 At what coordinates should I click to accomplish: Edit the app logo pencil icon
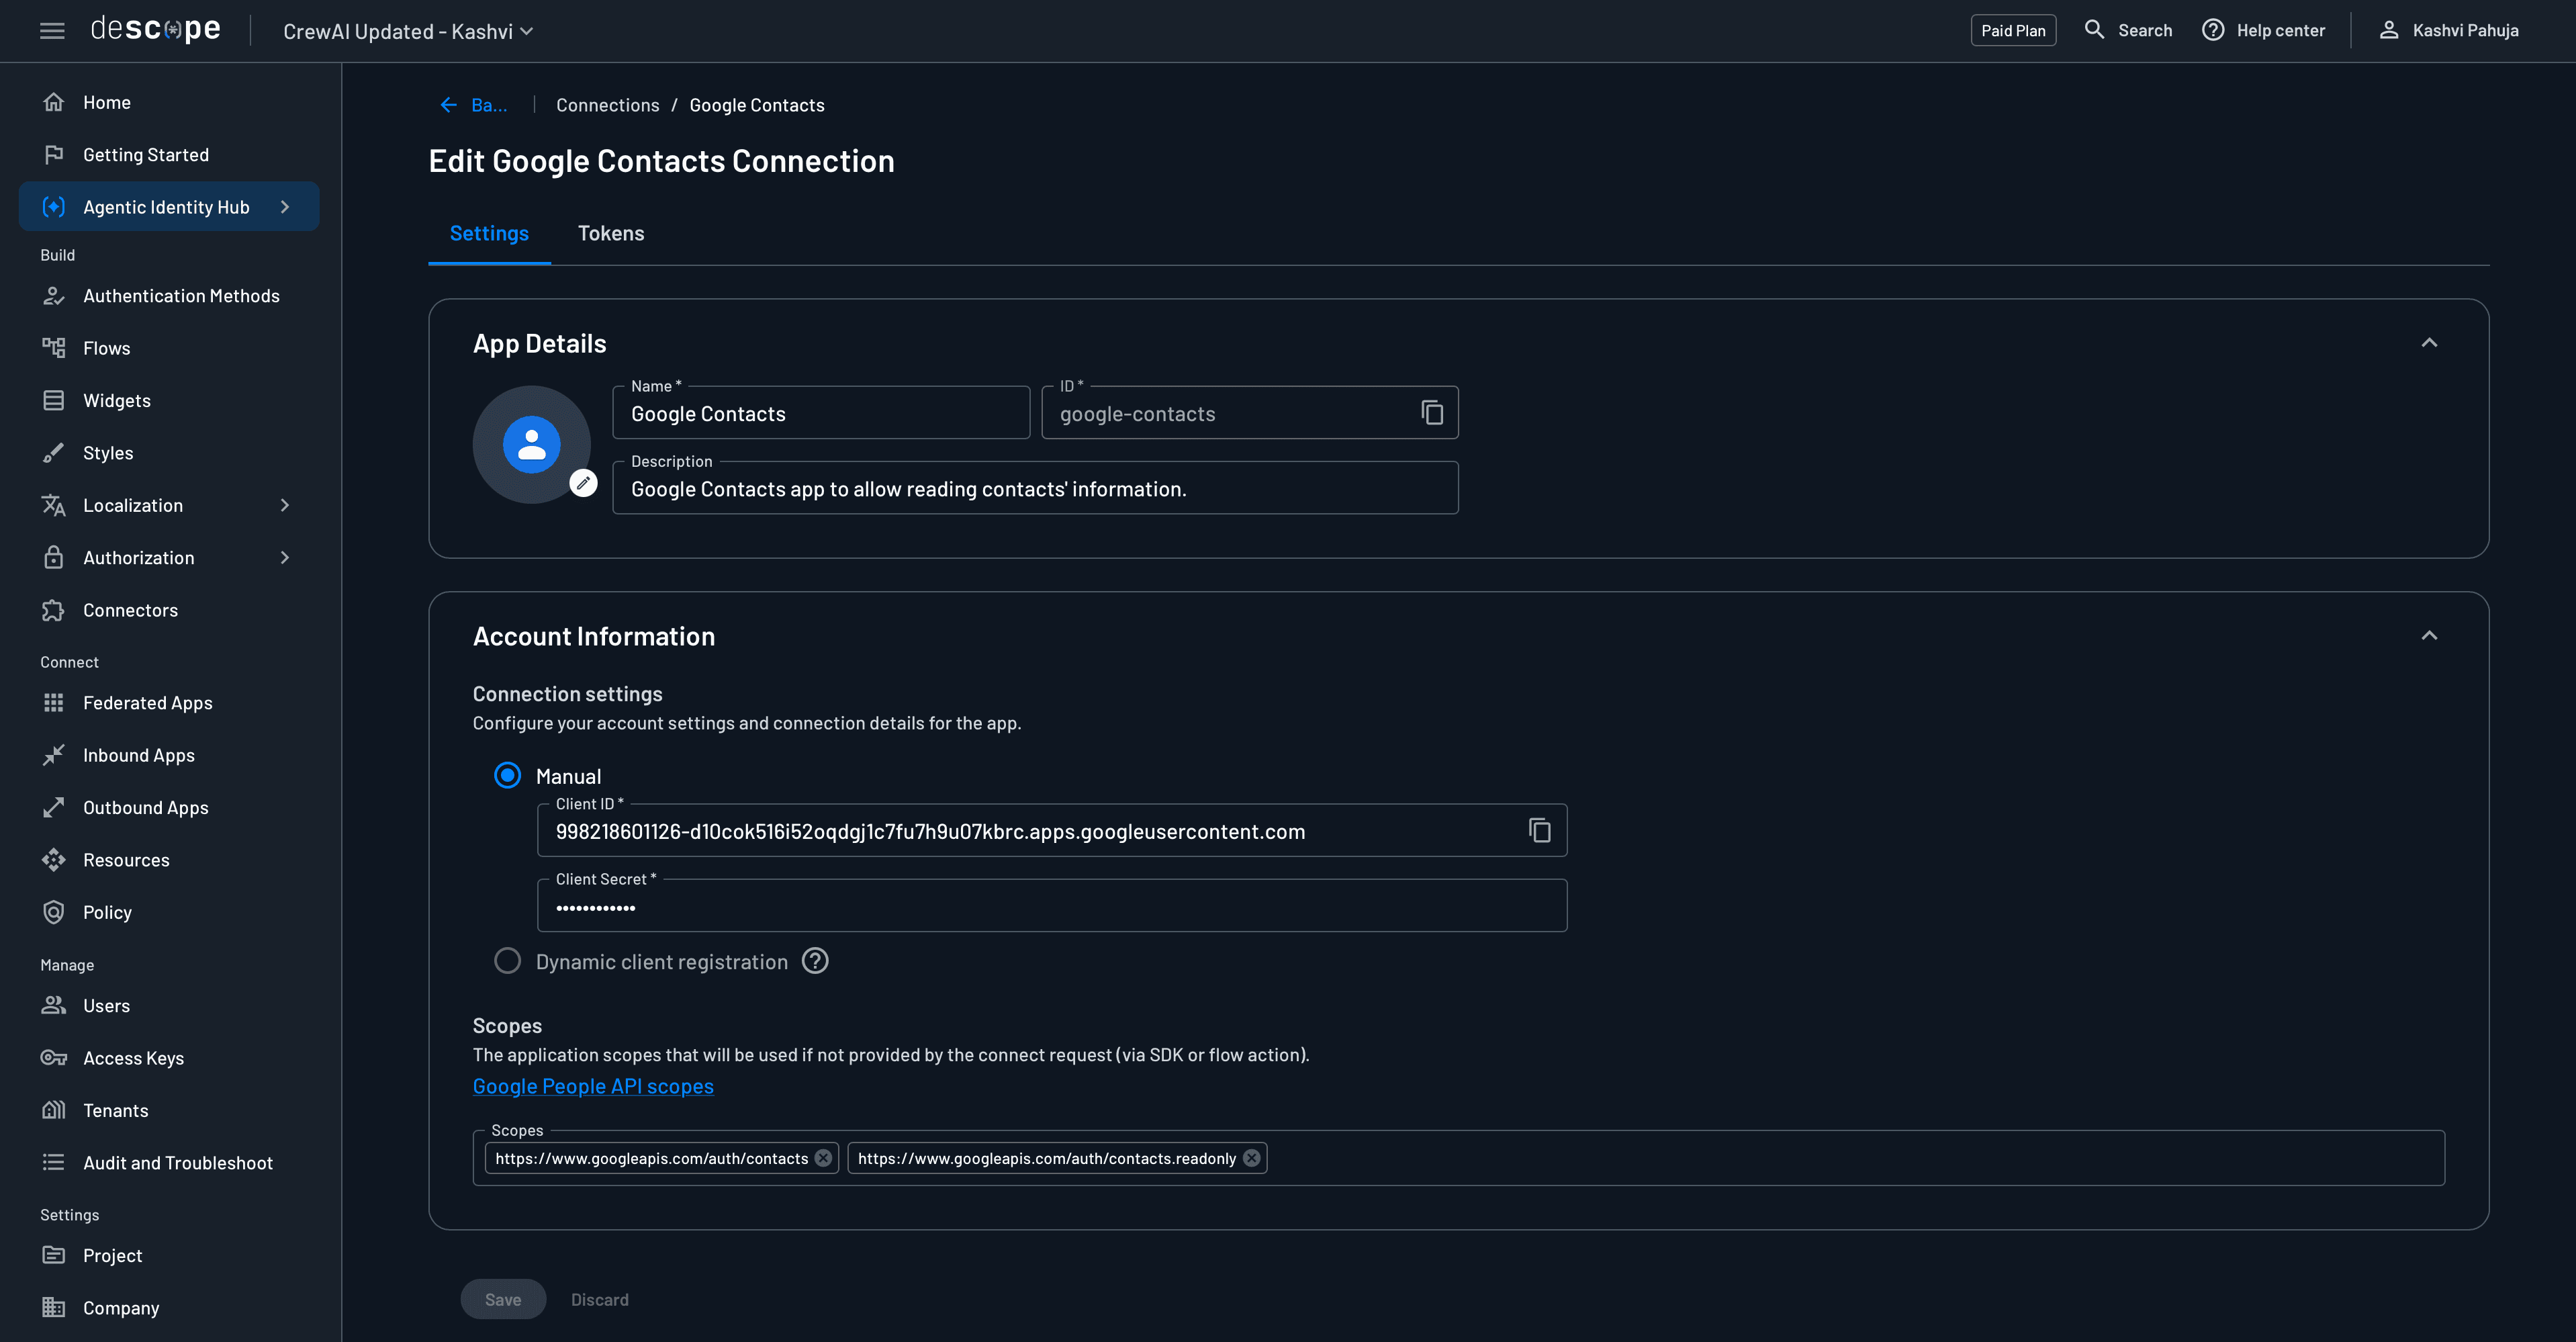pos(583,483)
